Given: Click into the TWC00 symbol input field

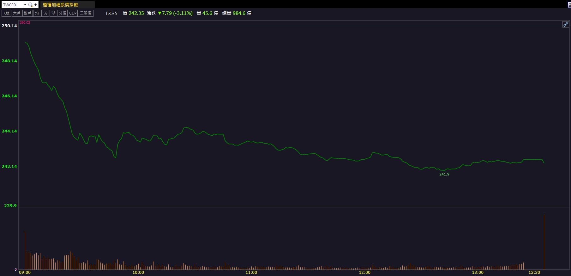Looking at the screenshot, I should (x=13, y=5).
